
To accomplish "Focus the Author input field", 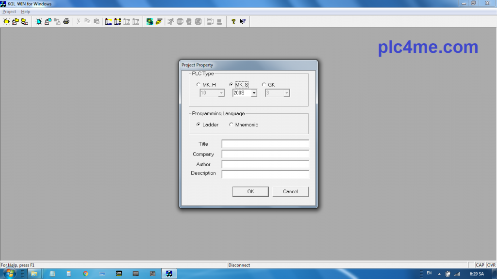I will tap(265, 164).
